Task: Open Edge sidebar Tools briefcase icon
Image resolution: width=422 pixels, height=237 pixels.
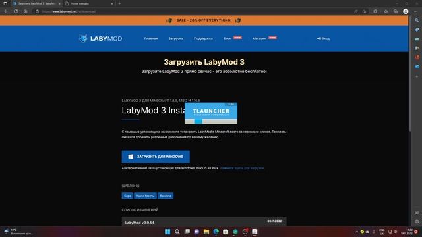Action: [417, 39]
